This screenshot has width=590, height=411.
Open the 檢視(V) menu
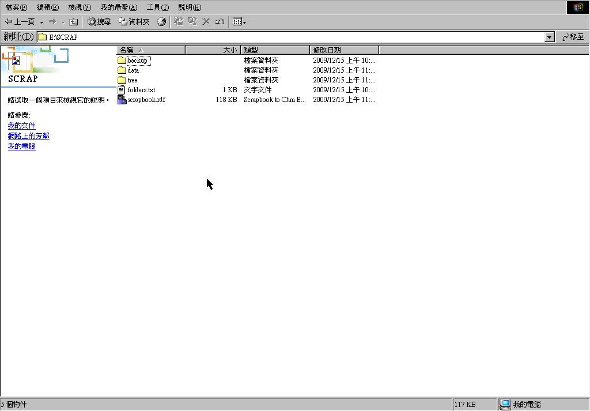click(80, 7)
